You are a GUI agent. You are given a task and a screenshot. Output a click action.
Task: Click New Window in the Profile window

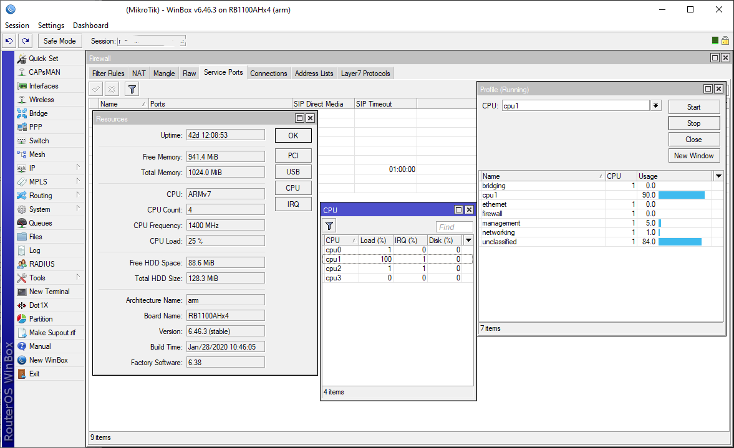(694, 156)
